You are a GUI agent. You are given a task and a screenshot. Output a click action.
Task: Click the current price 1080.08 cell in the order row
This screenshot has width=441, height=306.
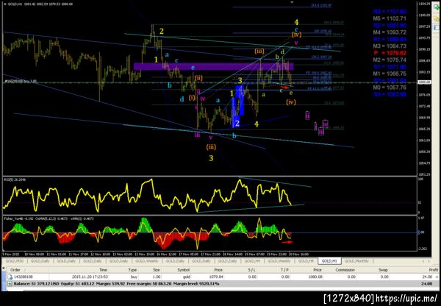click(315, 277)
